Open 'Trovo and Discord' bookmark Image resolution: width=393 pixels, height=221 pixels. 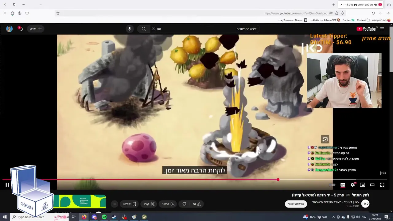click(x=292, y=20)
